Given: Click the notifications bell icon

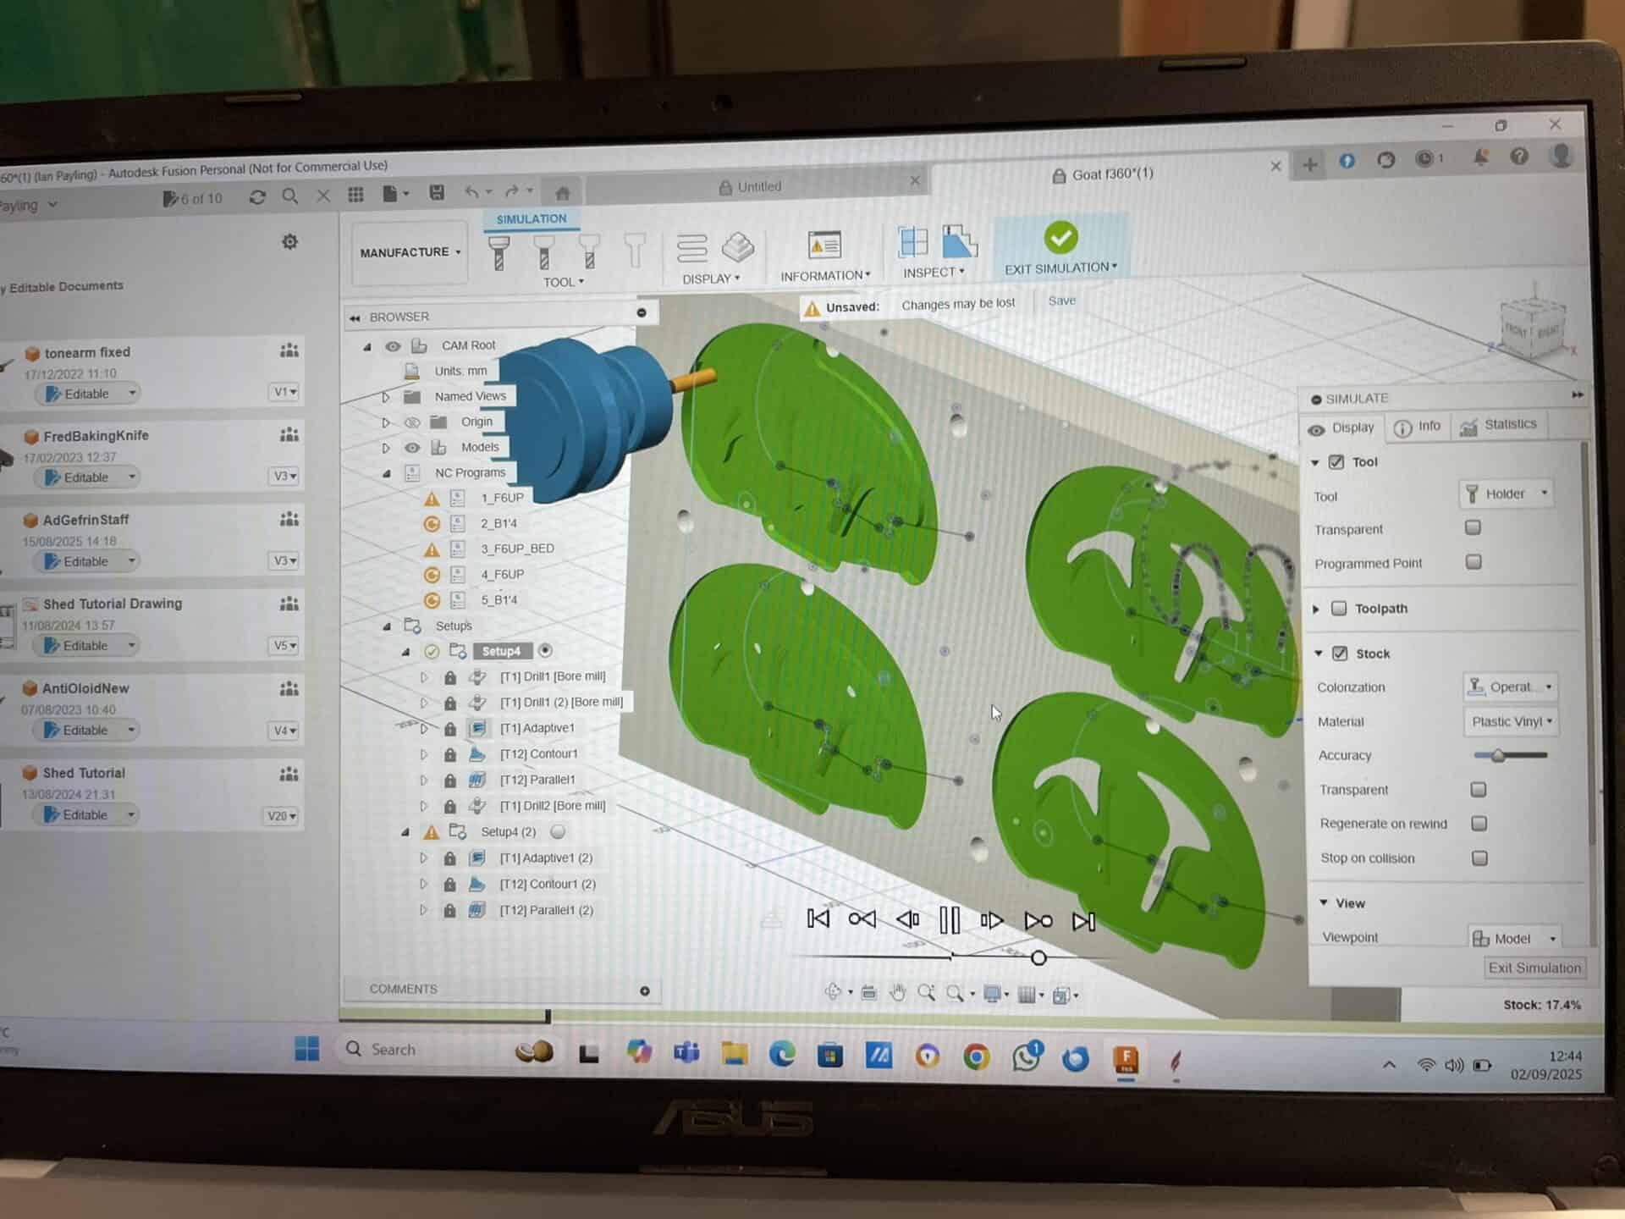Looking at the screenshot, I should click(1480, 157).
